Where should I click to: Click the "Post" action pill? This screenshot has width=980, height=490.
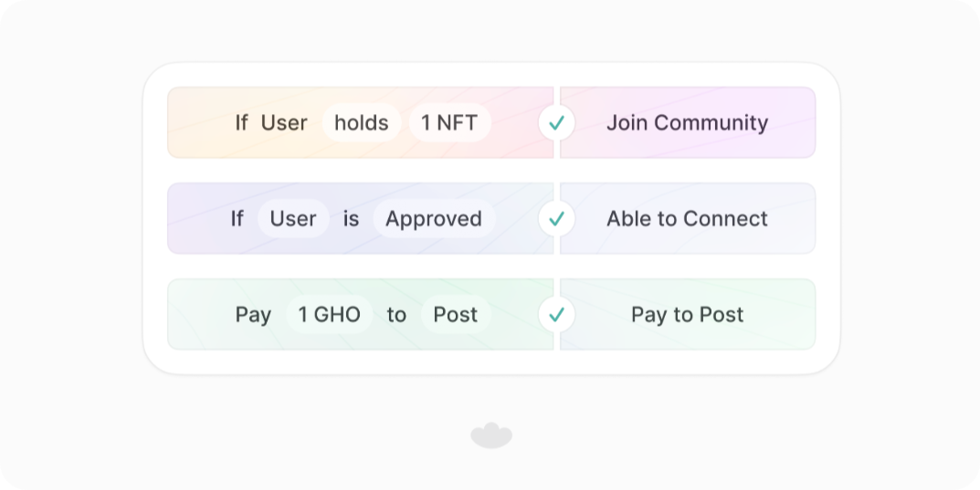(x=456, y=315)
